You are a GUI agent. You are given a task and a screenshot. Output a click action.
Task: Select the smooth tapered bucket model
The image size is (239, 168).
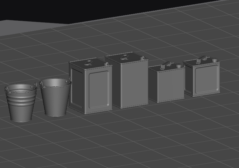(56, 97)
